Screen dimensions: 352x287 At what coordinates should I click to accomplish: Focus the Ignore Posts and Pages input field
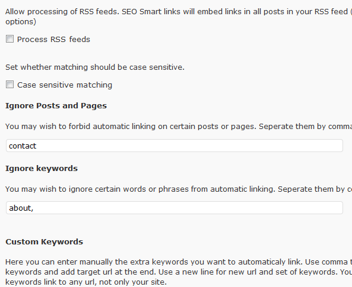pyautogui.click(x=175, y=146)
